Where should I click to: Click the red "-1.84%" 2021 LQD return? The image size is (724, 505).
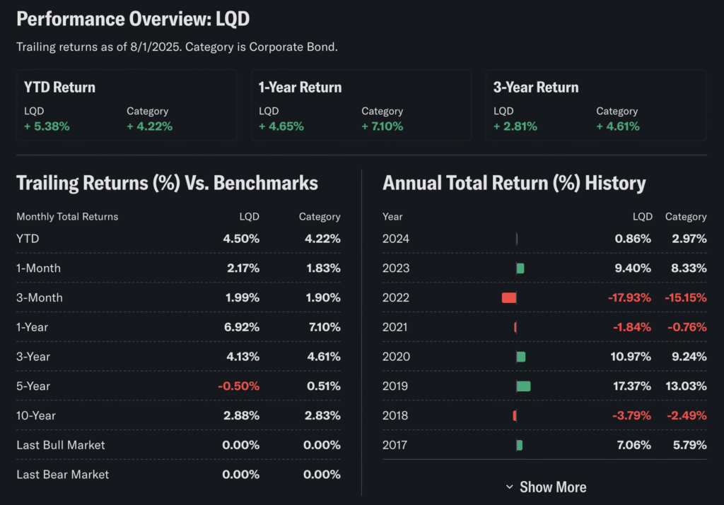tap(632, 328)
